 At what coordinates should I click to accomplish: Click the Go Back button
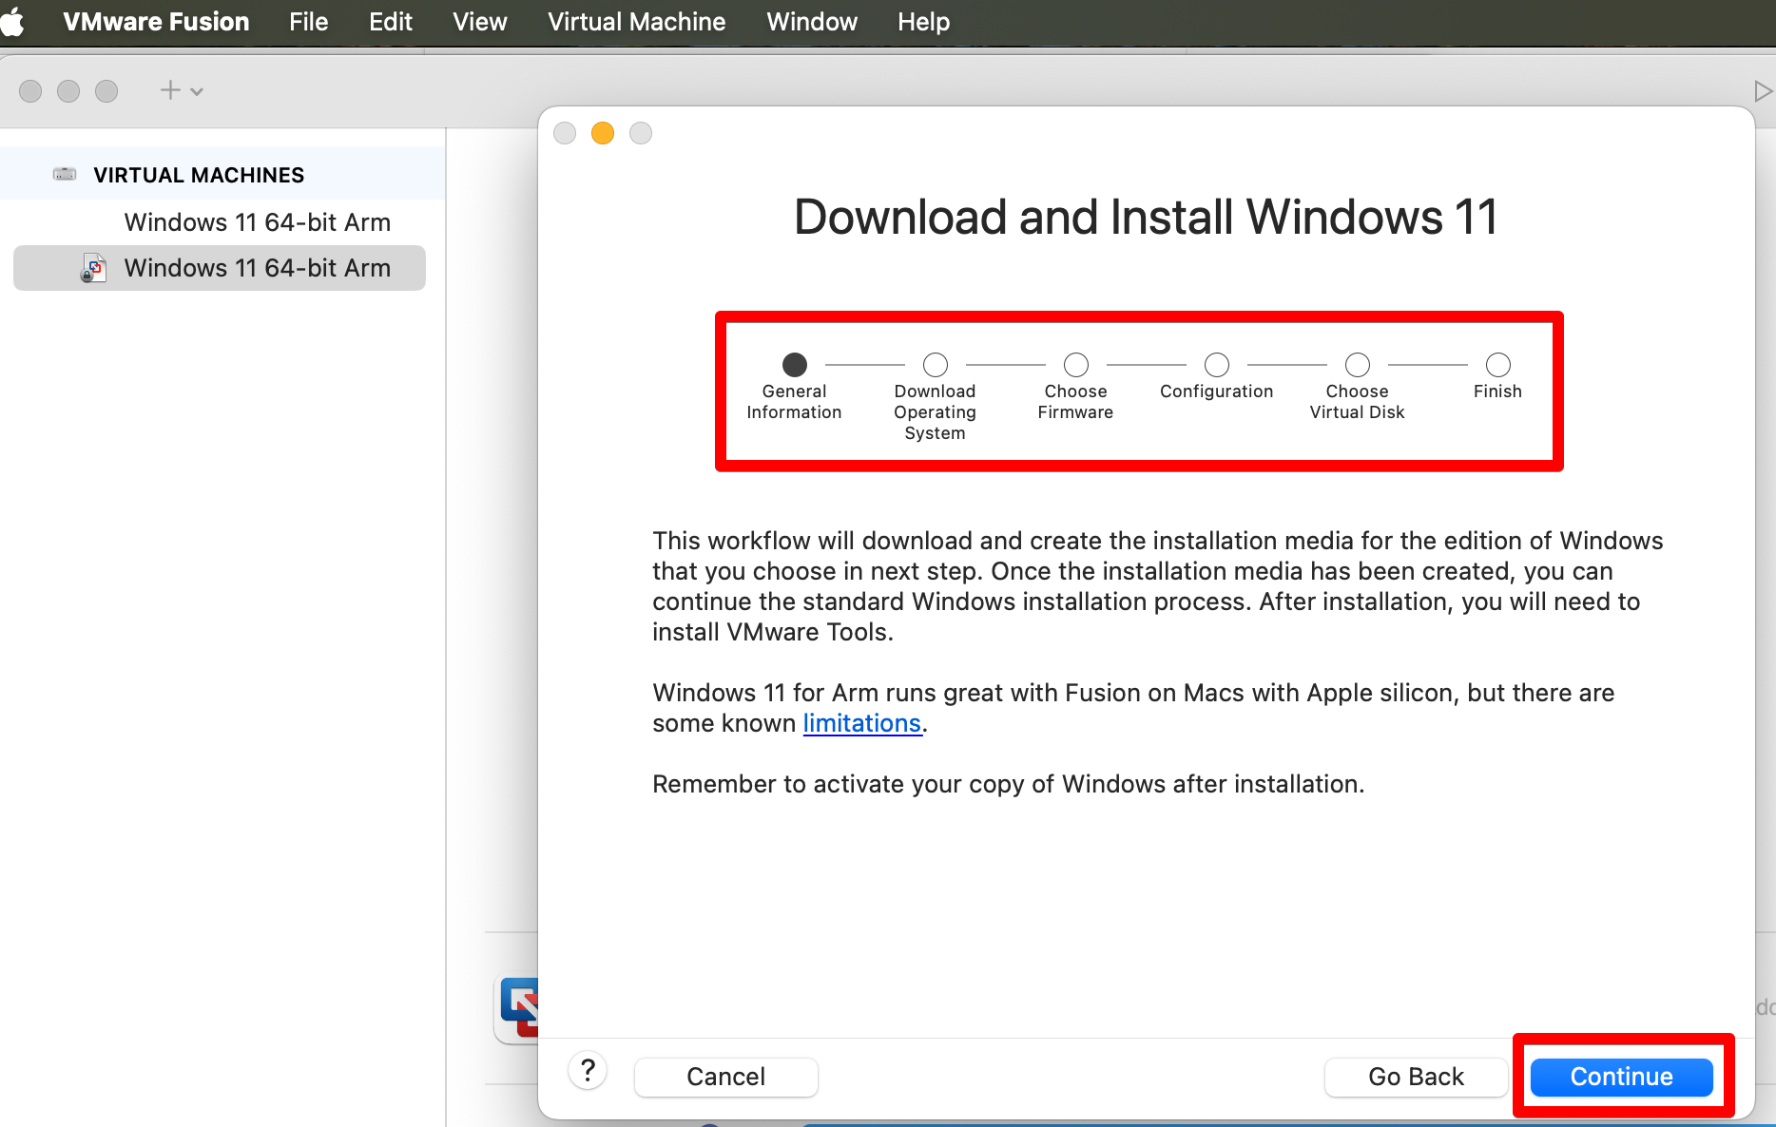[x=1416, y=1077]
